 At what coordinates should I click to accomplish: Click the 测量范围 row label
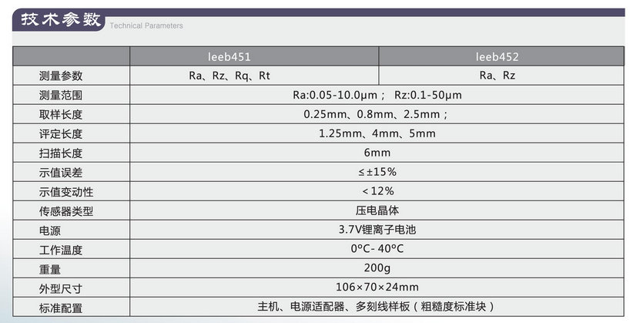click(x=61, y=95)
